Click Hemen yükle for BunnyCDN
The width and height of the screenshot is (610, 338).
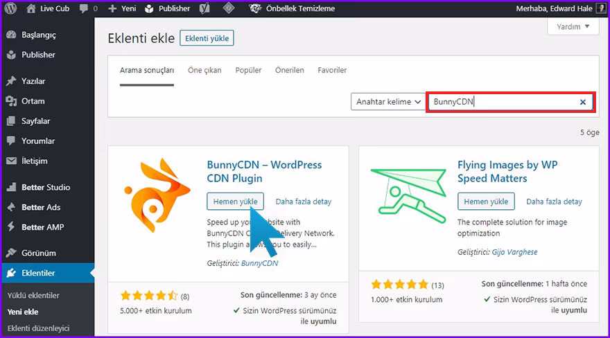[235, 202]
